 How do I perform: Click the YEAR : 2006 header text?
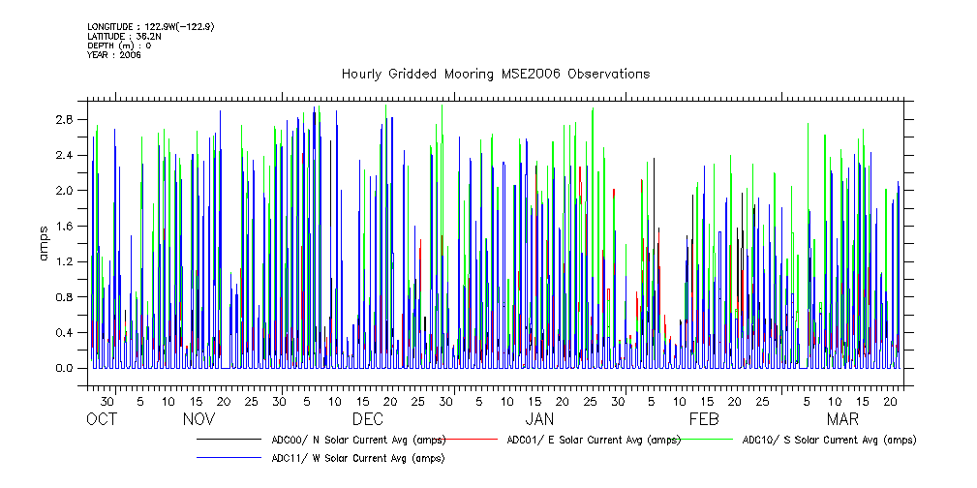114,55
